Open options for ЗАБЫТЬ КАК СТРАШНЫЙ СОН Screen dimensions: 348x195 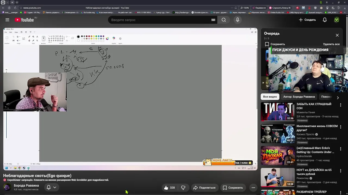340,105
